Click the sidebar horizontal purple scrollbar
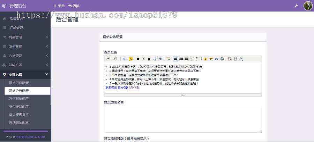 [x=25, y=132]
